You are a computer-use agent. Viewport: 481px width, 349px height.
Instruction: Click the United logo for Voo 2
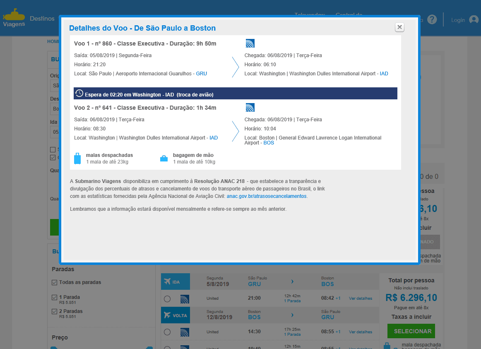click(250, 107)
